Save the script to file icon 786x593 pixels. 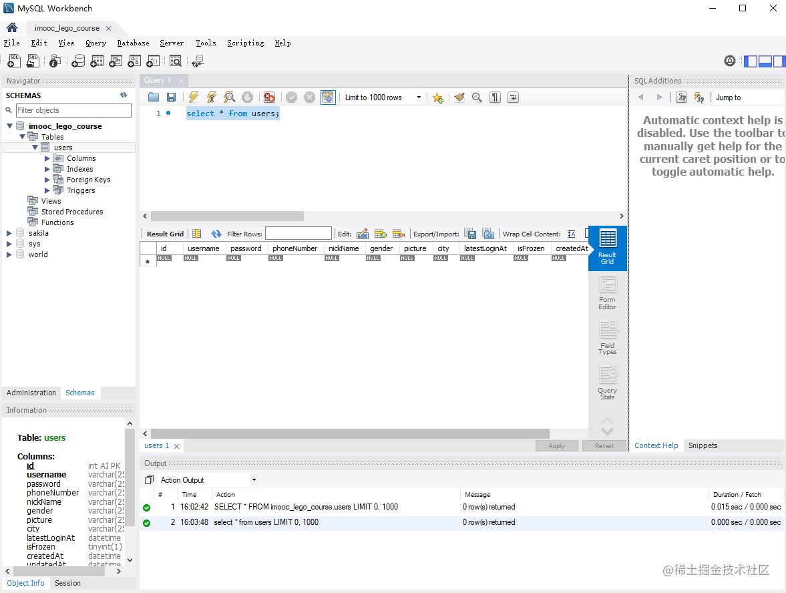(x=172, y=97)
